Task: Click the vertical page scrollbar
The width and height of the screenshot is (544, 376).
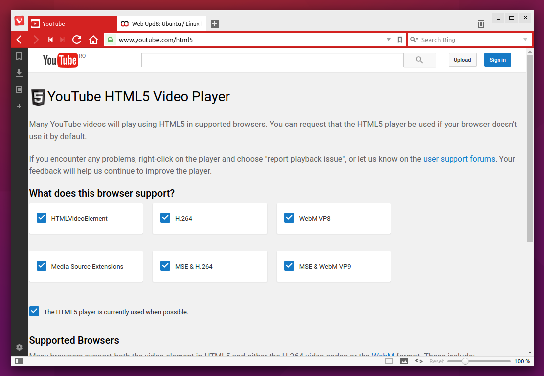Action: [x=530, y=148]
